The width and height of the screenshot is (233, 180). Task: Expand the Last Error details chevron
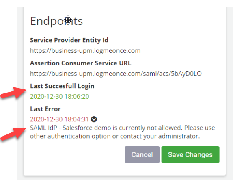point(94,119)
